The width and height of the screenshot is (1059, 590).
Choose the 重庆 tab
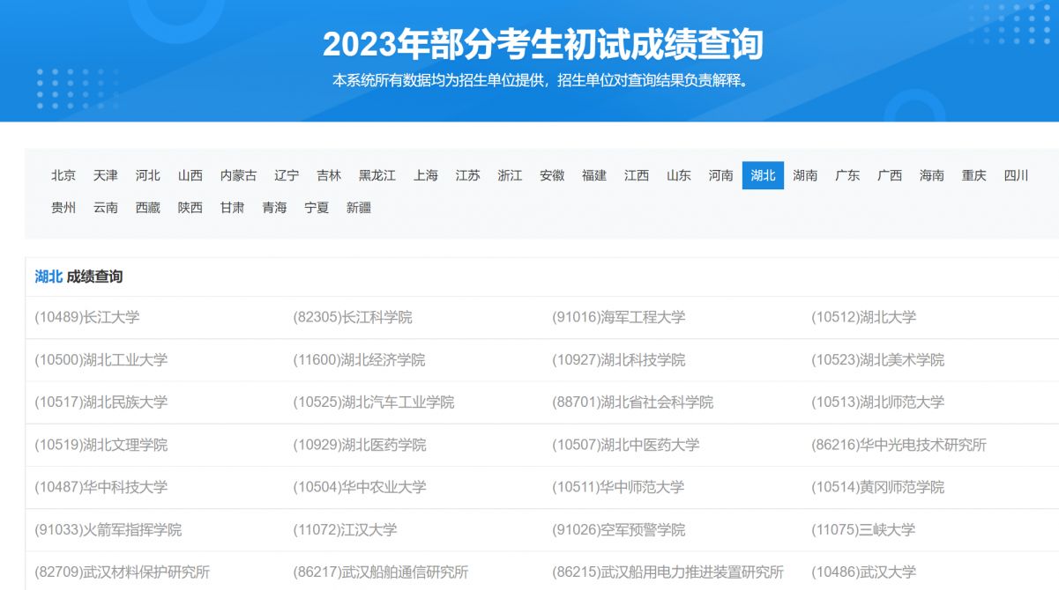click(x=974, y=175)
